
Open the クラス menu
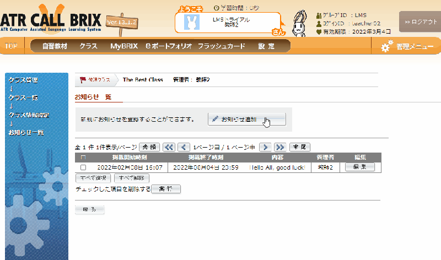[88, 46]
